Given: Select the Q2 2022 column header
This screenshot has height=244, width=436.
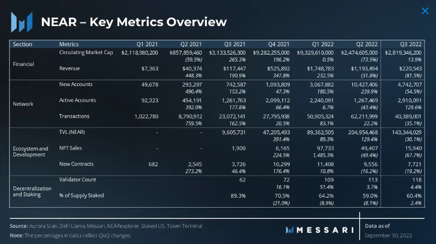Looking at the screenshot, I should tap(367, 44).
